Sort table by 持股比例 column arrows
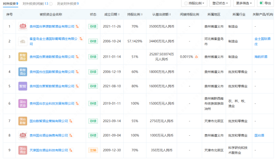This screenshot has width=275, height=160. (x=140, y=14)
